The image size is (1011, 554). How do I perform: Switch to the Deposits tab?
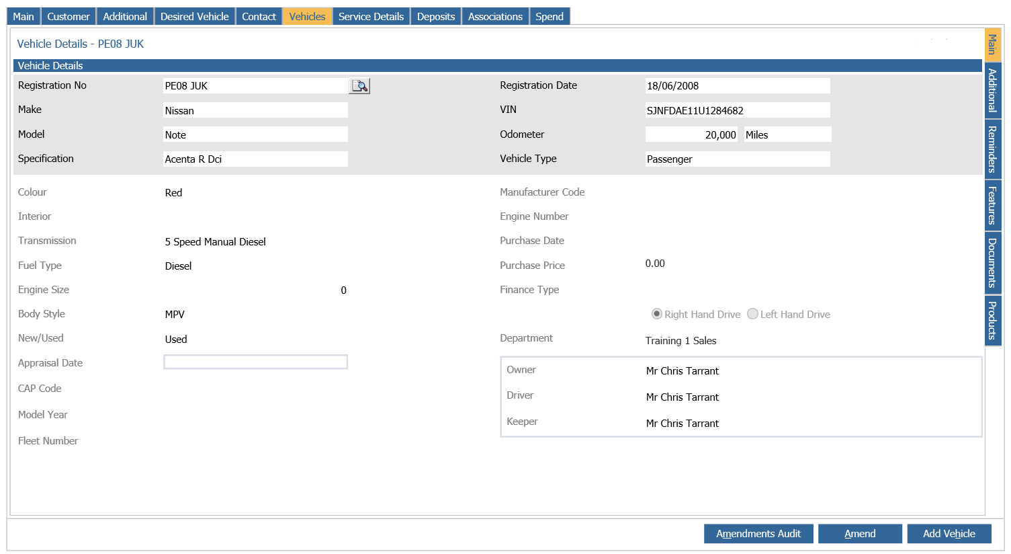tap(436, 16)
